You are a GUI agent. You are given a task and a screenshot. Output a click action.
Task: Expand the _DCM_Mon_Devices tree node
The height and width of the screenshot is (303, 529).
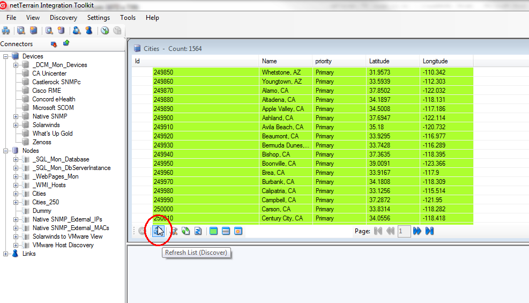[x=16, y=65]
